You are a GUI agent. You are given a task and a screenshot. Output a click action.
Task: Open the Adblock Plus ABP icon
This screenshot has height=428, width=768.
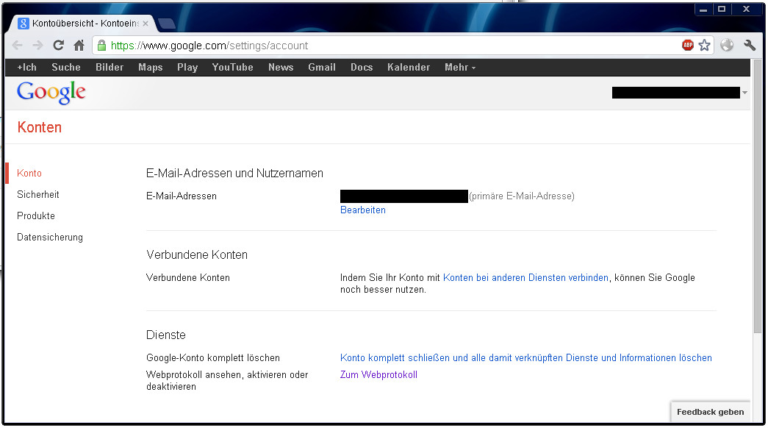point(688,45)
